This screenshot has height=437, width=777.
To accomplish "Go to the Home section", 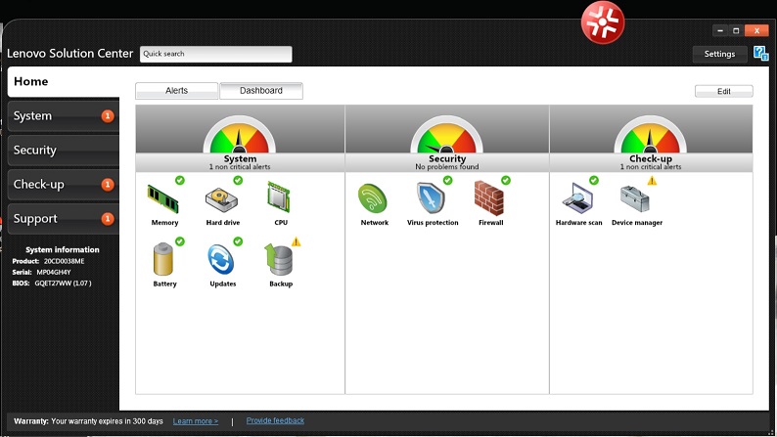I will 64,82.
